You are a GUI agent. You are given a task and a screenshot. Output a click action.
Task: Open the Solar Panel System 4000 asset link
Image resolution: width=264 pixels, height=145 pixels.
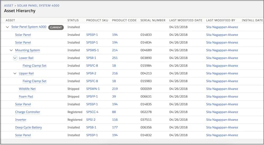click(x=29, y=27)
